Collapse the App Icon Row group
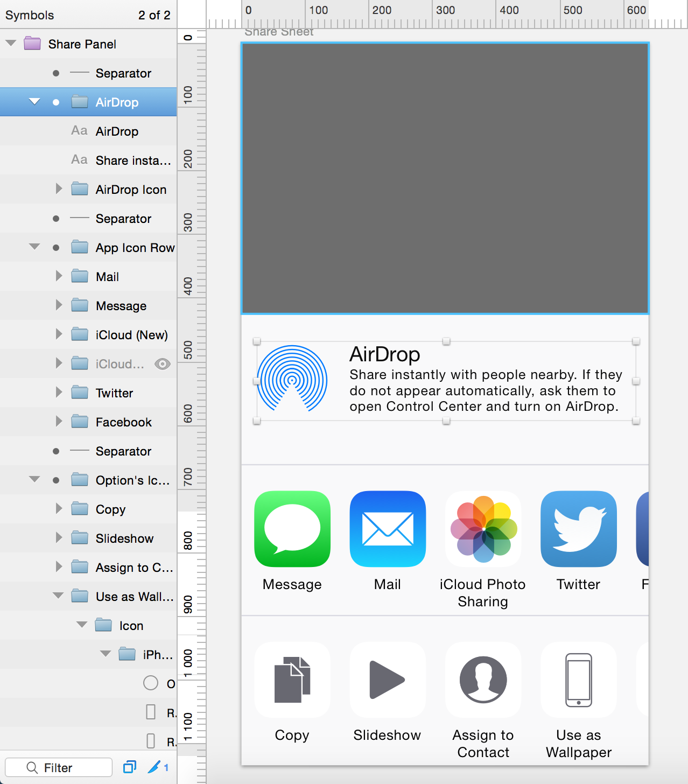Screen dimensions: 688x784 point(34,247)
